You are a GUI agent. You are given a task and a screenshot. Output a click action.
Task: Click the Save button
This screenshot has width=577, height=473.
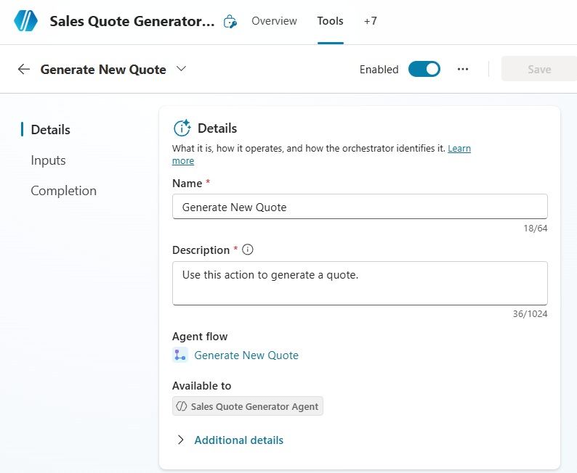pyautogui.click(x=538, y=70)
